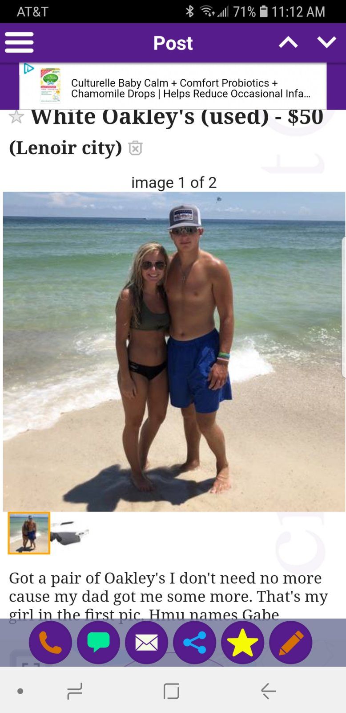Tap the orange phone call button

pyautogui.click(x=50, y=642)
